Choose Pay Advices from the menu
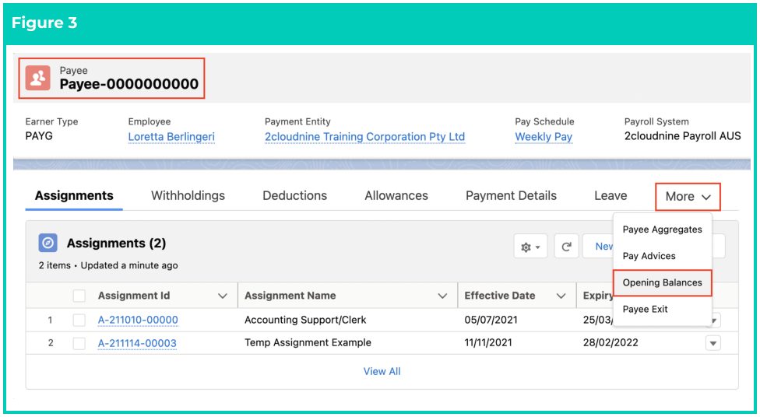Viewport: 760px width, 417px height. [x=662, y=256]
